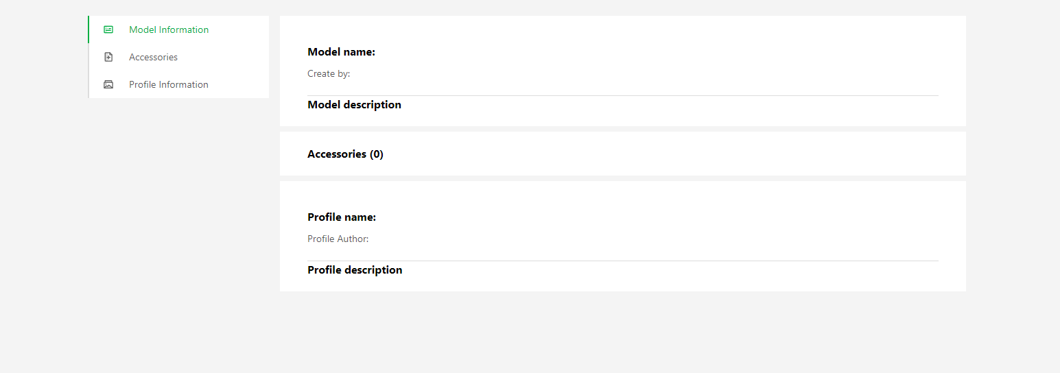Select the 'Model name:' heading

342,52
